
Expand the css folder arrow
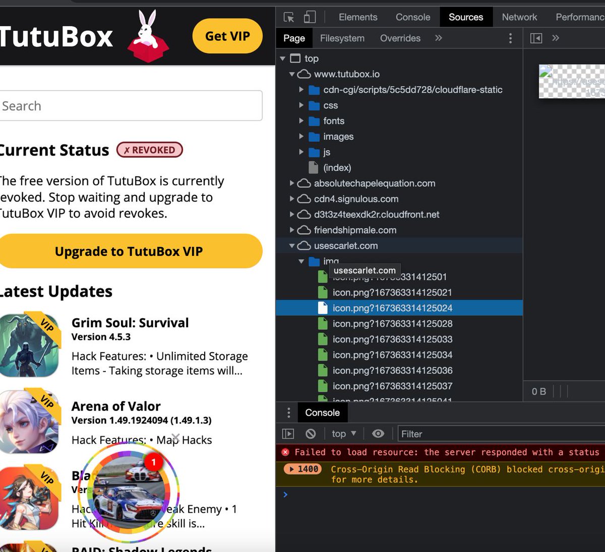tap(301, 105)
